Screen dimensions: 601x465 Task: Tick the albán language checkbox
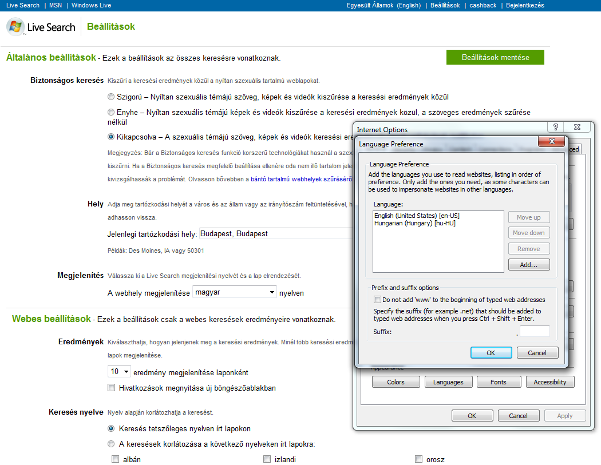[116, 459]
